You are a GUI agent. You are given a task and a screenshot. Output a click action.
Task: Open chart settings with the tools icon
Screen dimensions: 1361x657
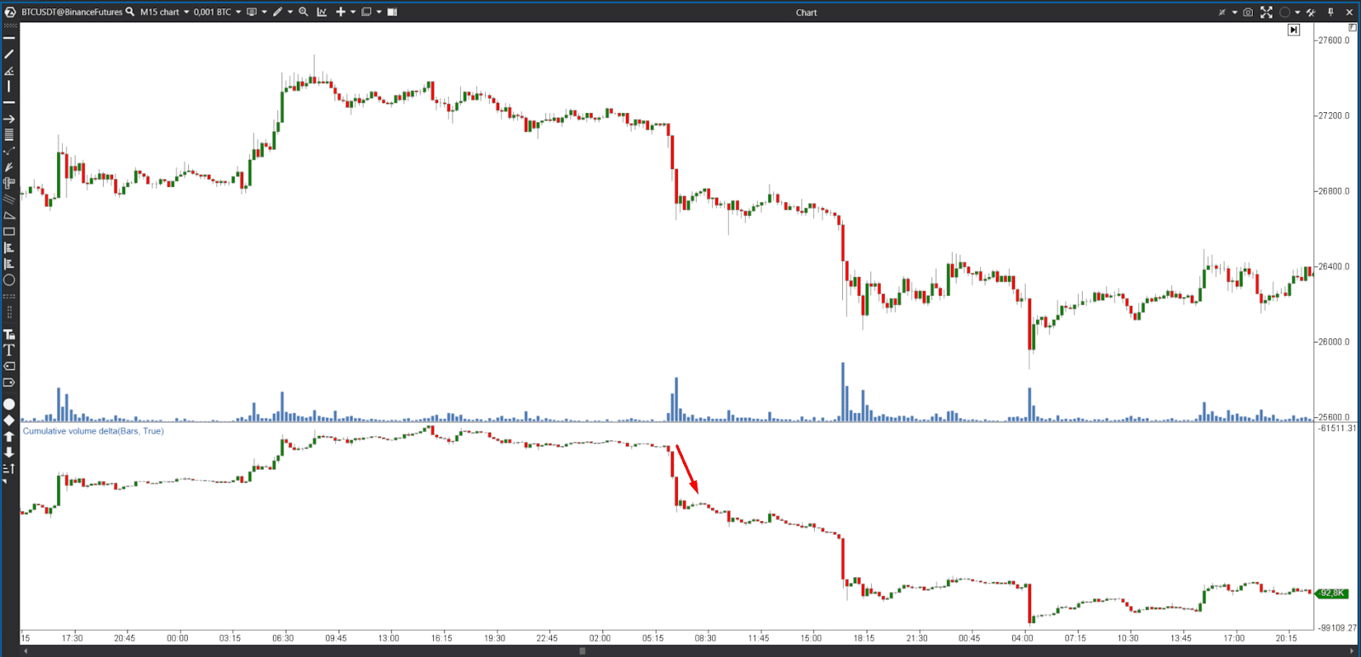tap(1311, 12)
